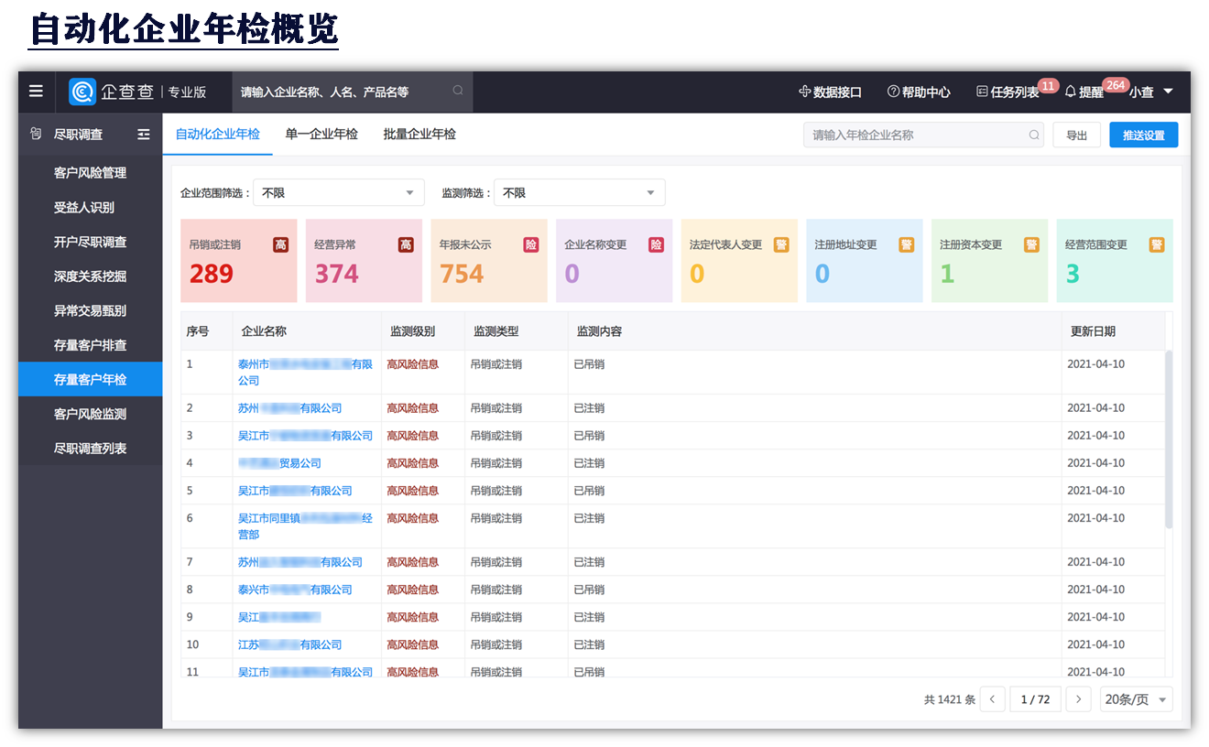This screenshot has width=1209, height=747.
Task: Click the 请输入年检企业名称 input field
Action: [924, 135]
